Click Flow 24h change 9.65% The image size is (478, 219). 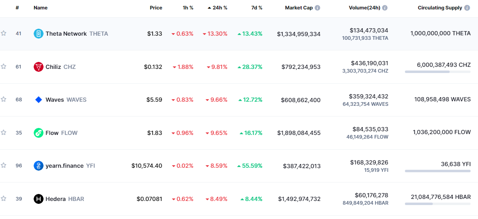217,133
